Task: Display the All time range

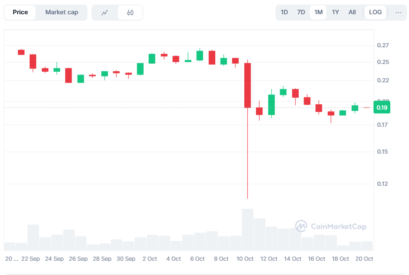Action: coord(352,12)
